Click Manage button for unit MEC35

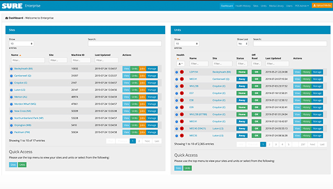317,136
